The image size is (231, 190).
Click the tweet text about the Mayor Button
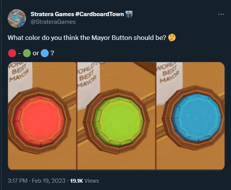pyautogui.click(x=87, y=38)
